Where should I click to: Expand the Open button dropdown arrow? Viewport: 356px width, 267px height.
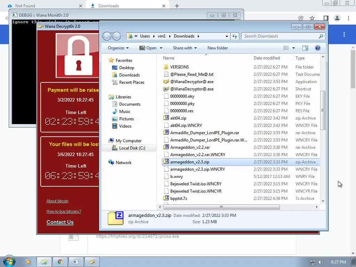tap(161, 48)
